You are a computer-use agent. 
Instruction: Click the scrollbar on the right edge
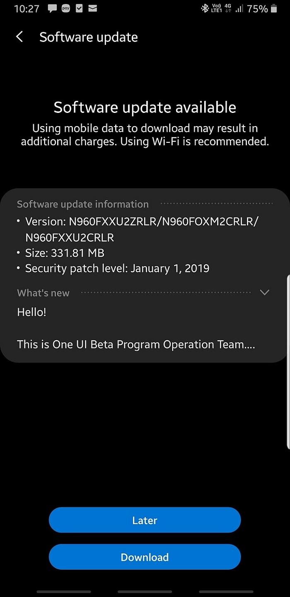288,361
